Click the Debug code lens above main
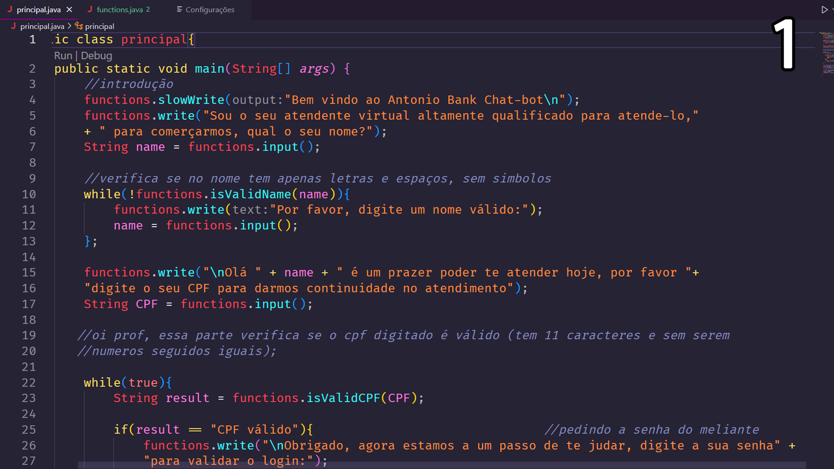Screen dimensions: 834x469 coord(96,56)
